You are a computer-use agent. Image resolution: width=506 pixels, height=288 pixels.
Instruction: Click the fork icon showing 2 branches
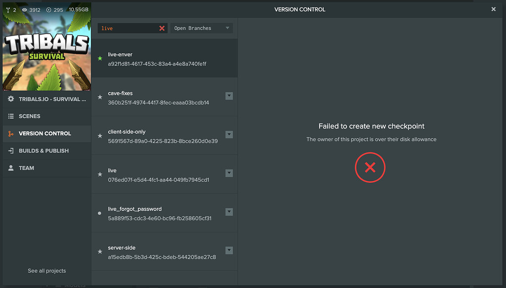(x=9, y=9)
